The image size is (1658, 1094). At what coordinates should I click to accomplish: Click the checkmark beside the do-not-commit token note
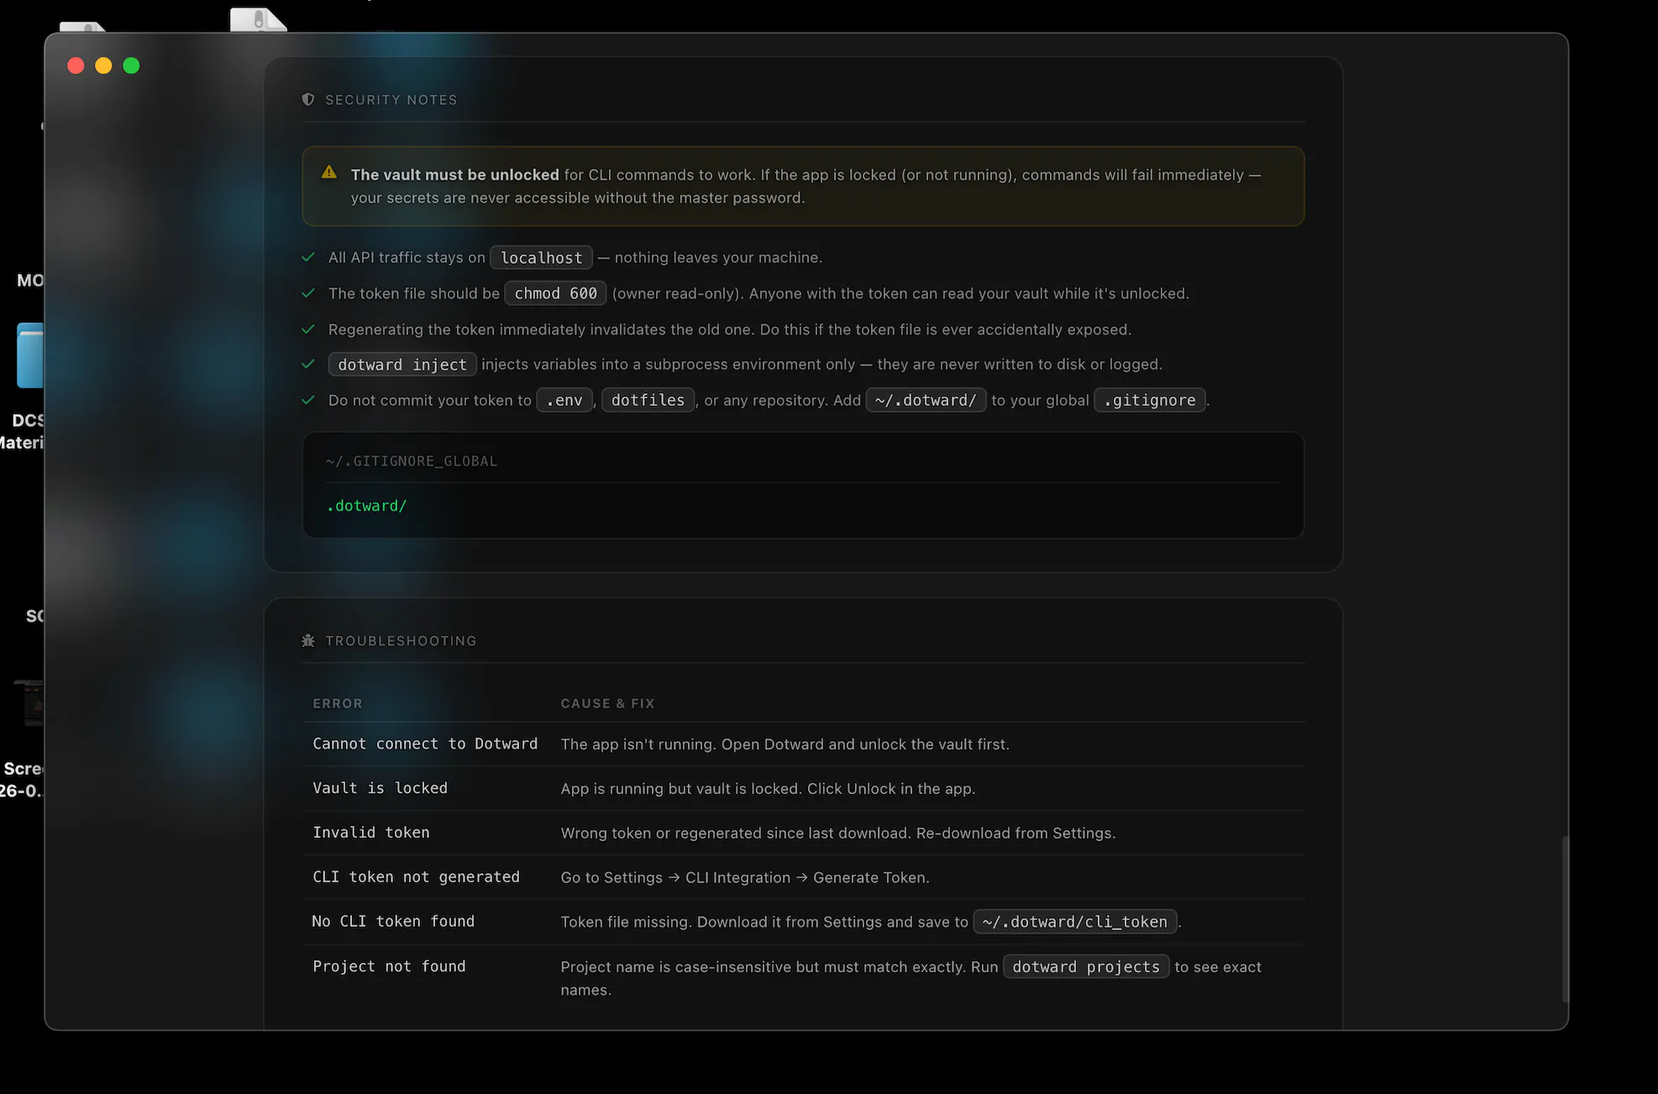[x=308, y=400]
